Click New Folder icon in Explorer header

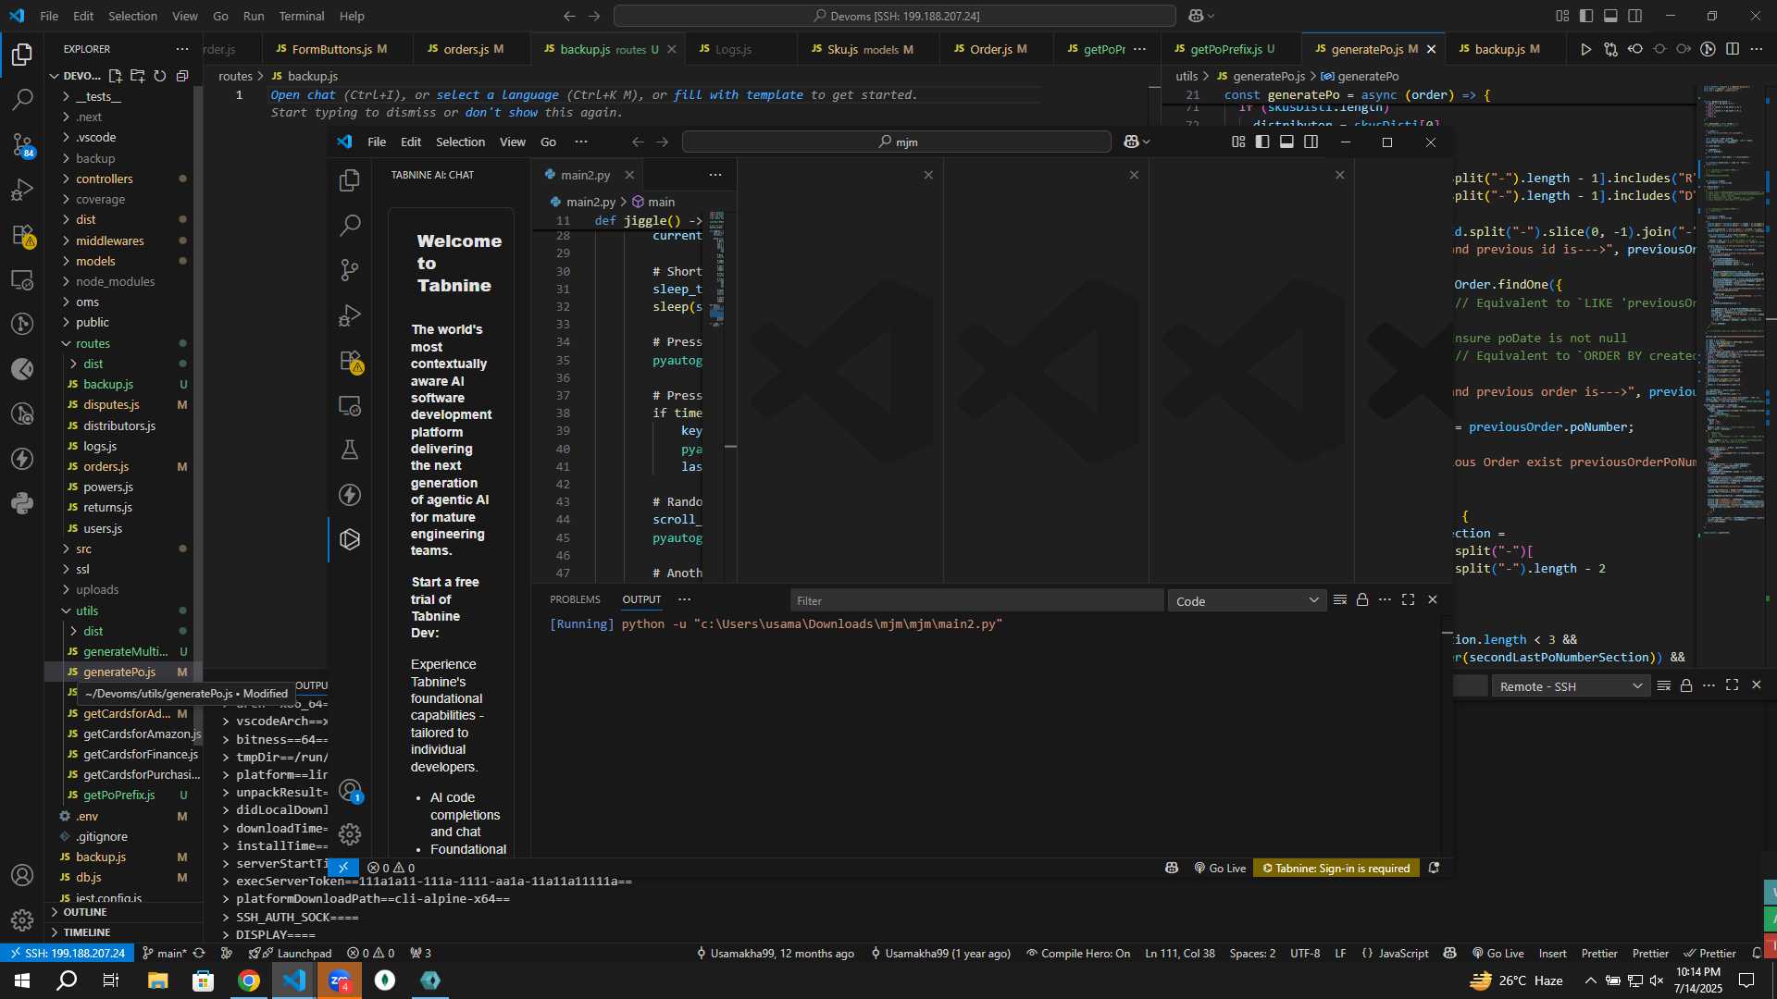[138, 76]
